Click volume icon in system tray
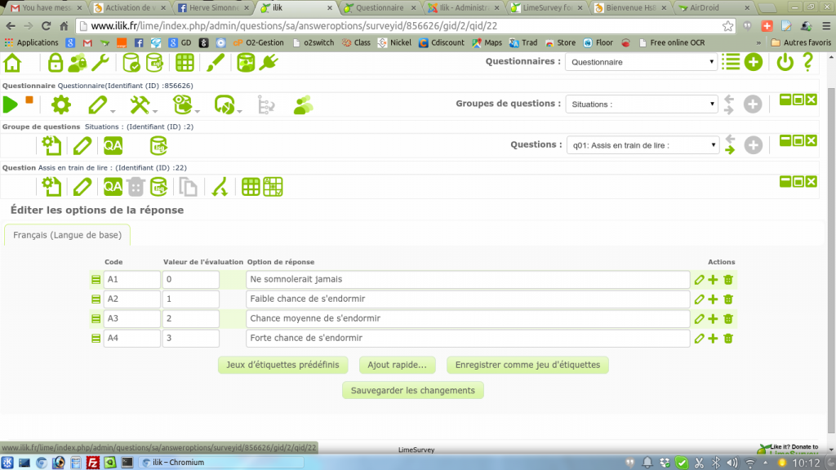 point(732,463)
